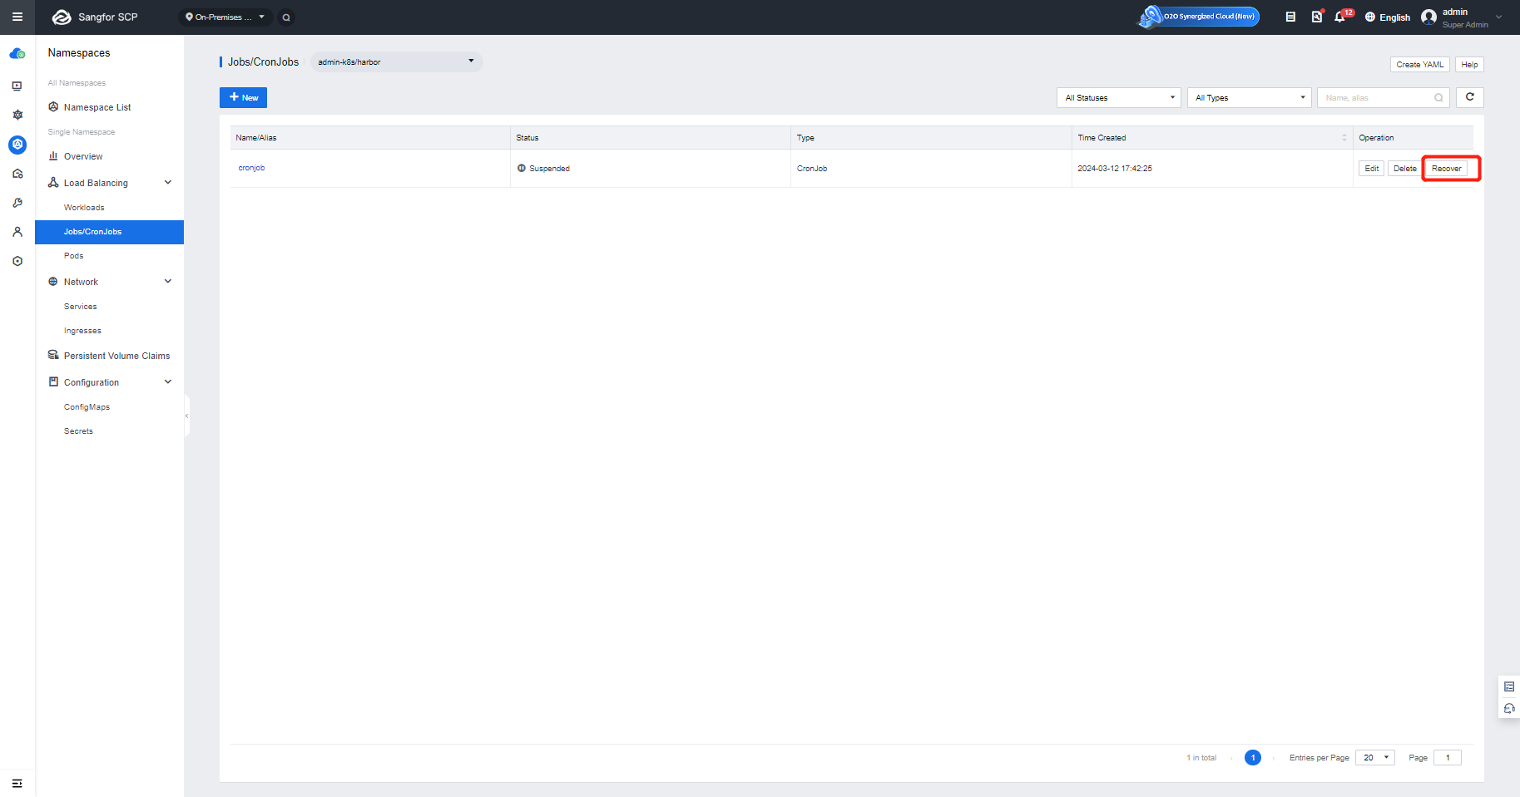Select page 1 in pagination
Image resolution: width=1520 pixels, height=797 pixels.
pyautogui.click(x=1253, y=758)
